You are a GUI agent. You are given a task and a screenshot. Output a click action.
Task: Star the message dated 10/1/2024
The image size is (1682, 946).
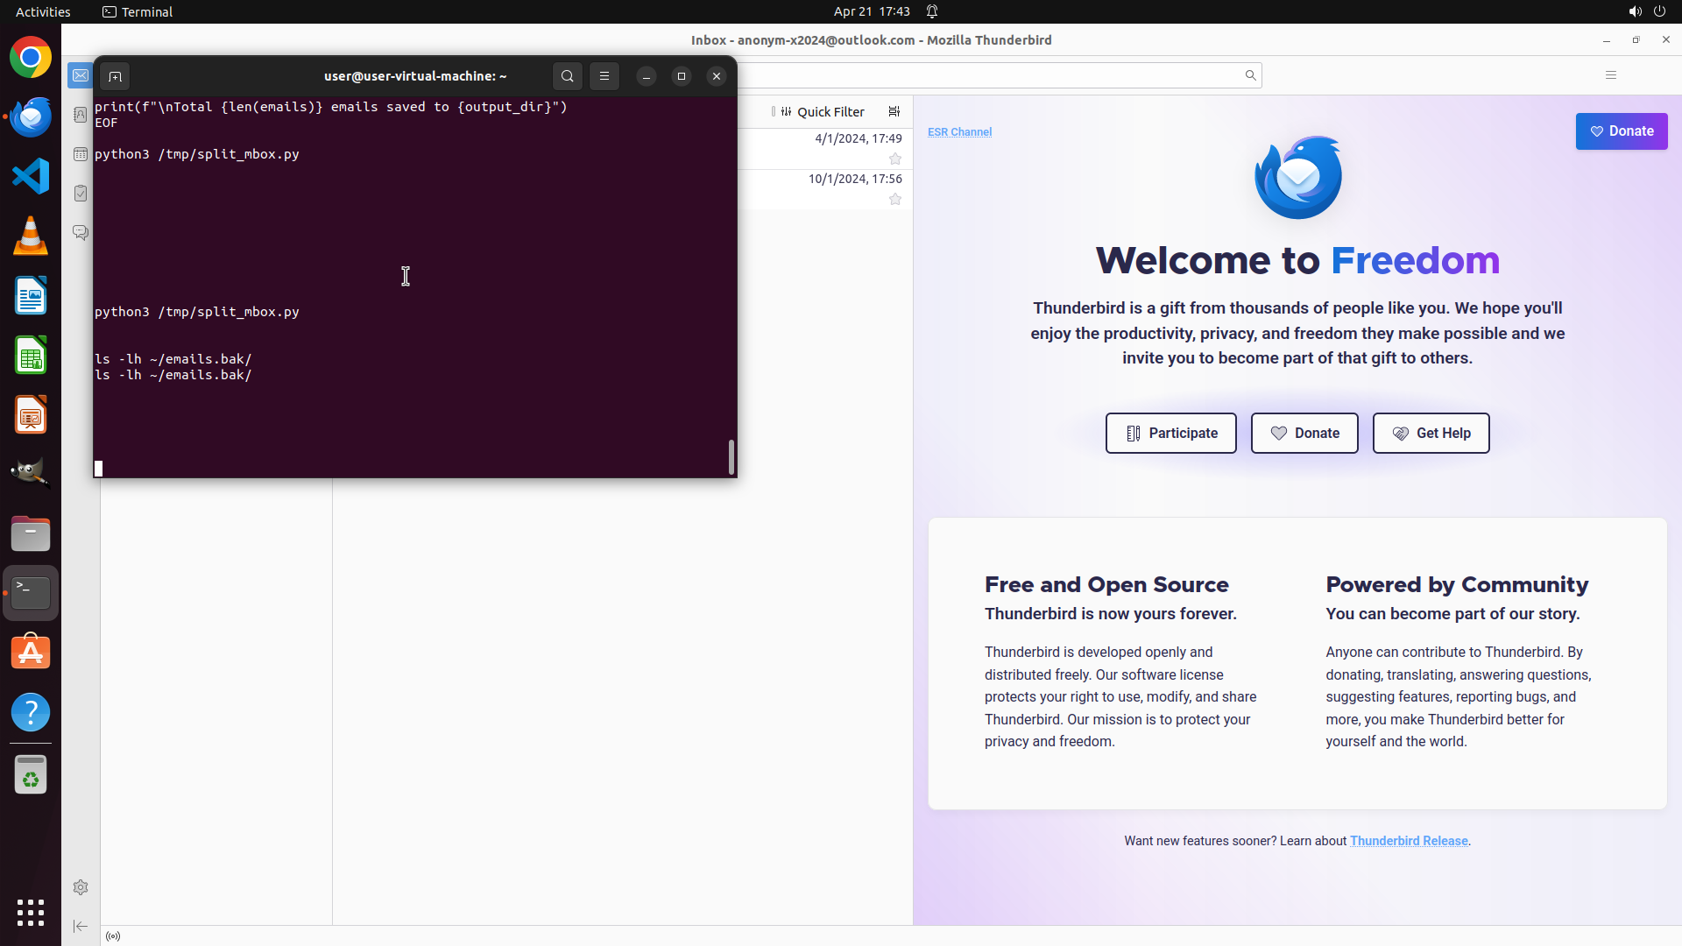[895, 200]
